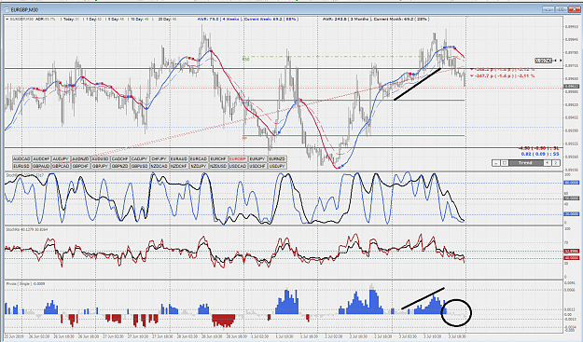Select the AUDNZD symbol button
This screenshot has height=342, width=583.
[81, 159]
